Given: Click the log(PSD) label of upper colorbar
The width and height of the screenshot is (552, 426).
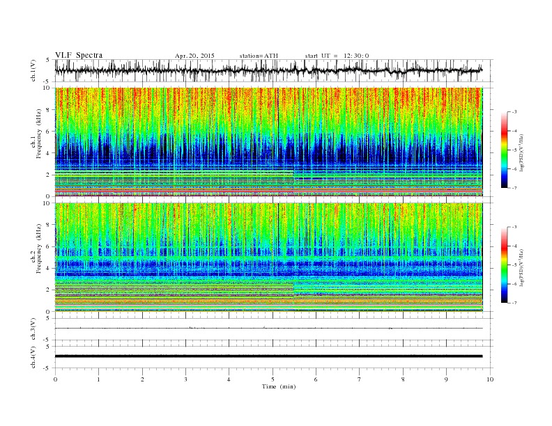Looking at the screenshot, I should pos(523,152).
